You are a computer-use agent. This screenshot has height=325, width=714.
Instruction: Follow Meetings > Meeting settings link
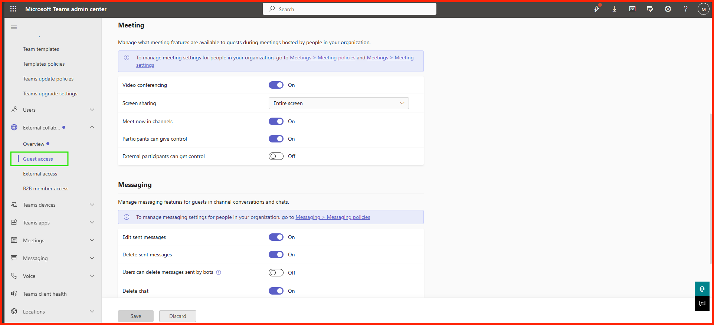tap(390, 58)
